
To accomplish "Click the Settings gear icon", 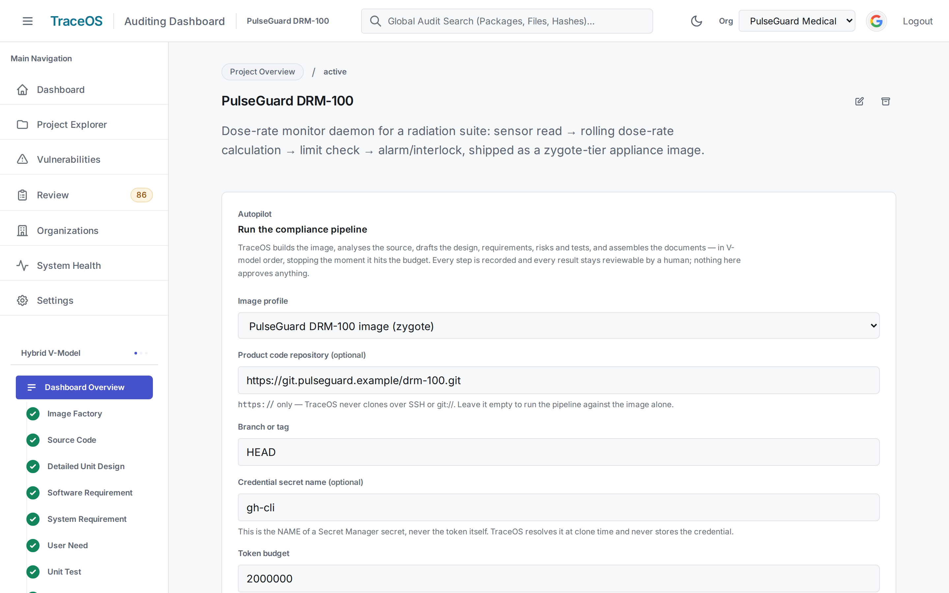I will tap(22, 300).
